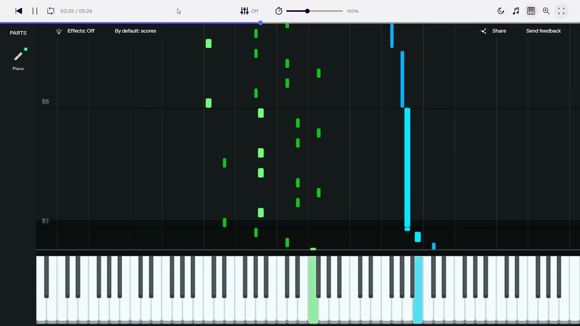Click measure number 85 marker
Screen dimensions: 580x326
tap(45, 221)
